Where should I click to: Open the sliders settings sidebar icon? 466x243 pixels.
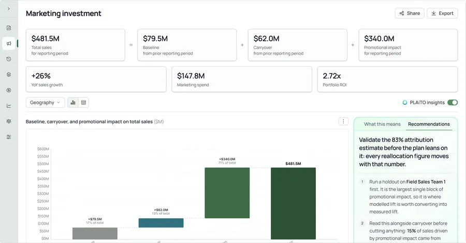pyautogui.click(x=9, y=137)
